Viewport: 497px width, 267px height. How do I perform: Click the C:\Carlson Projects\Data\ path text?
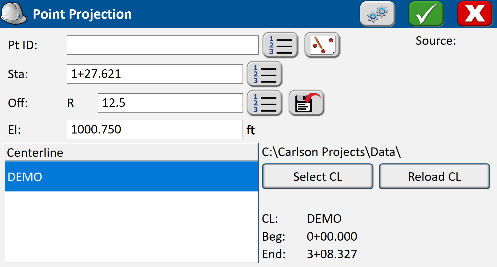coord(331,152)
